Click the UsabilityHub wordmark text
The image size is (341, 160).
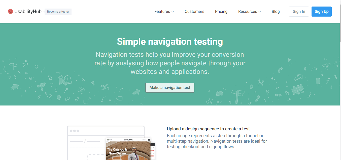[x=28, y=12]
